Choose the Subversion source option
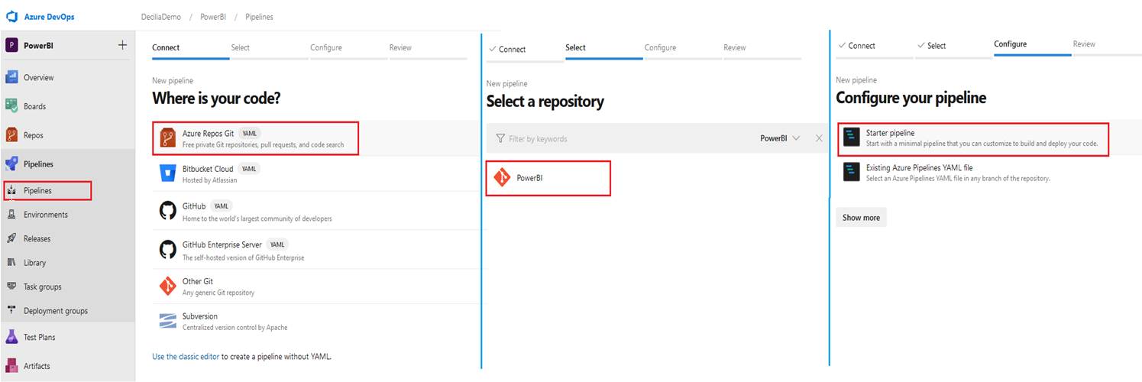Viewport: 1142px width, 382px height. pos(316,321)
